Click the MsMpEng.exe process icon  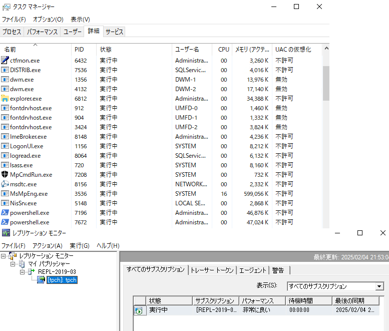pyautogui.click(x=5, y=193)
